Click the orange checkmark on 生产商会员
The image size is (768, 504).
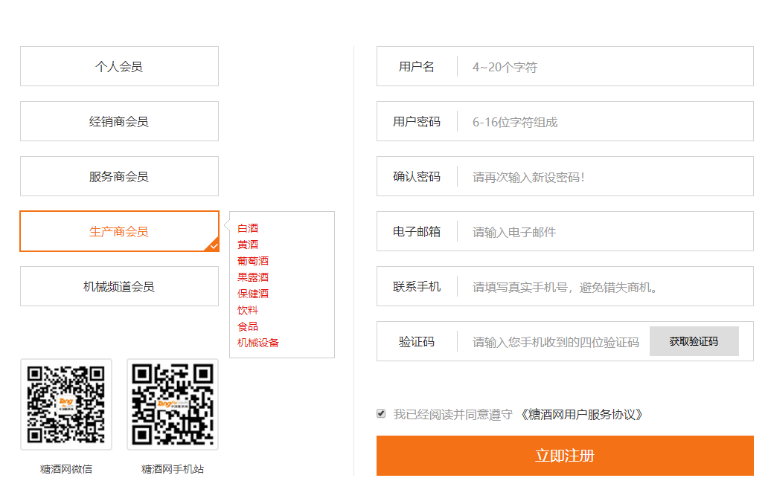click(214, 246)
